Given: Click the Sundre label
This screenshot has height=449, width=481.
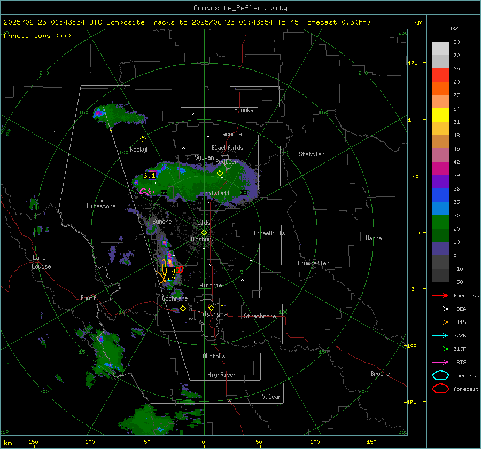Looking at the screenshot, I should (162, 221).
